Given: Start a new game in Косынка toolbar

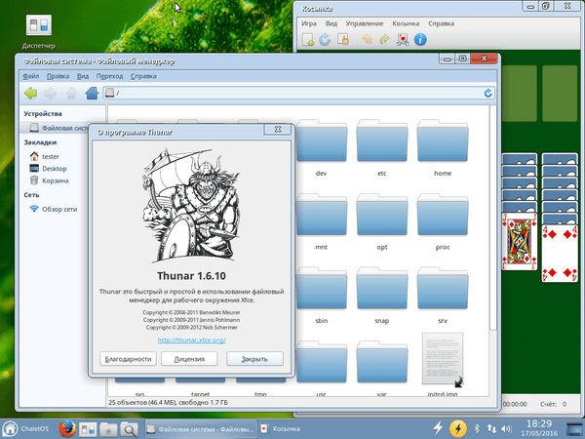Looking at the screenshot, I should 308,40.
